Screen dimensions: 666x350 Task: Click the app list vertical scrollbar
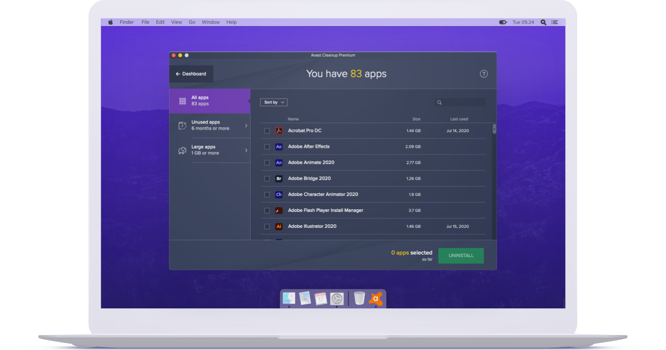(494, 129)
